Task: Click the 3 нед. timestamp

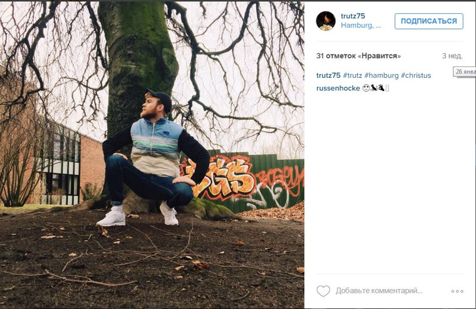Action: point(452,56)
